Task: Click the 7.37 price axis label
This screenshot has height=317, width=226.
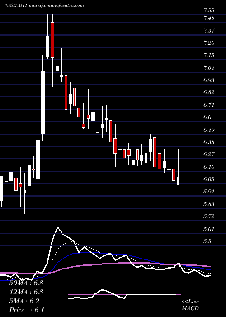Action: coord(209,31)
